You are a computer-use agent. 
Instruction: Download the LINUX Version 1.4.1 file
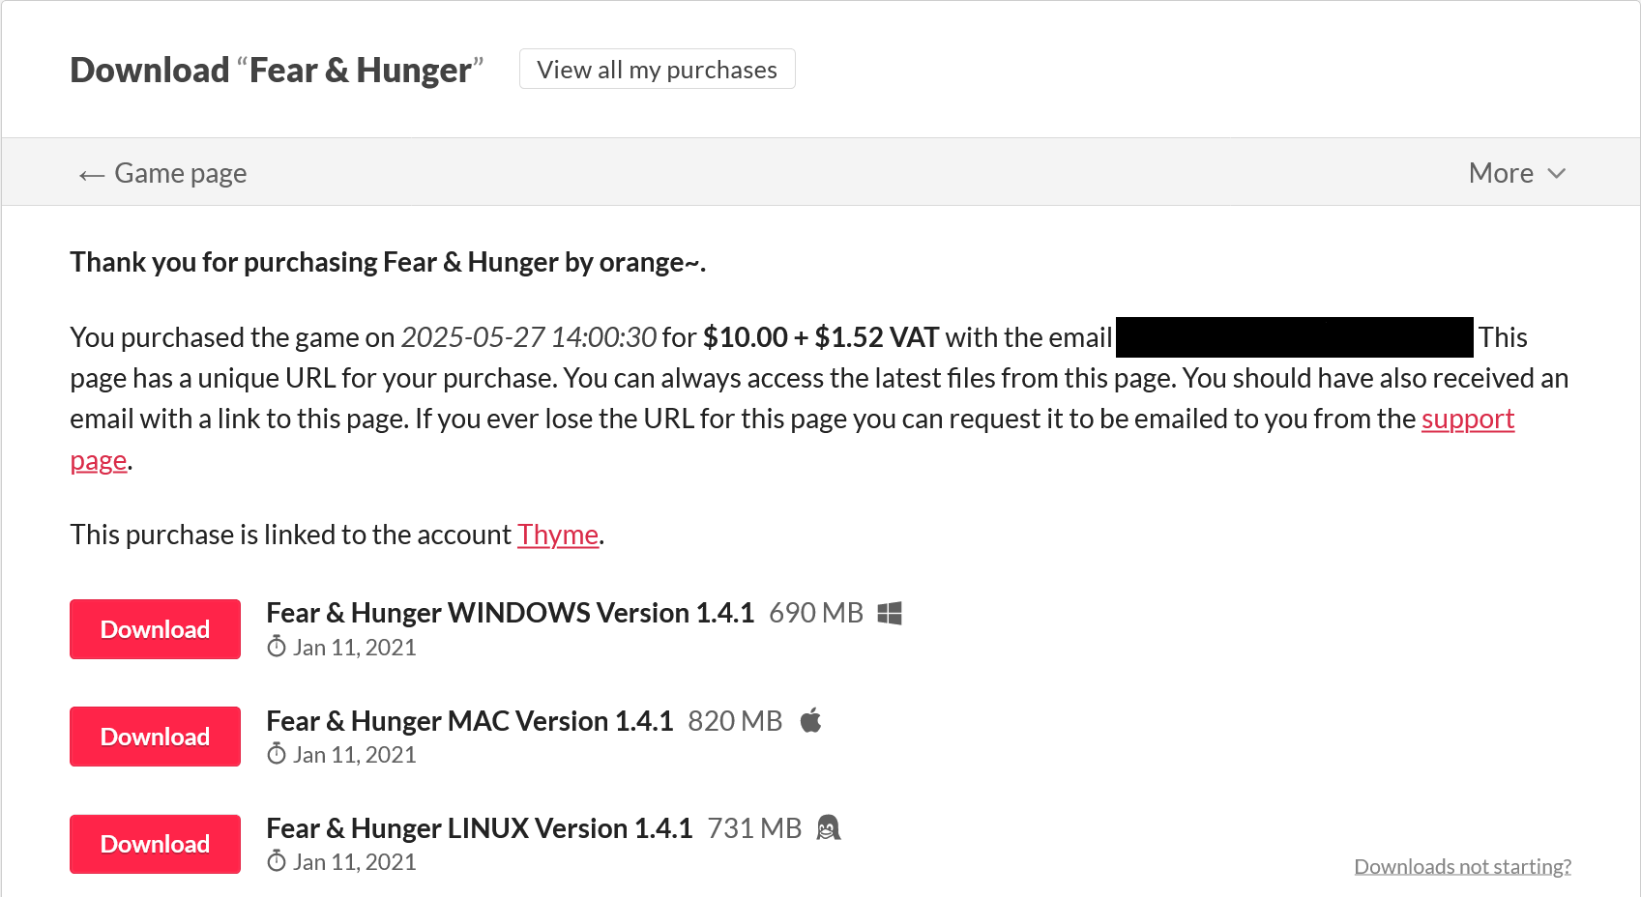click(155, 844)
